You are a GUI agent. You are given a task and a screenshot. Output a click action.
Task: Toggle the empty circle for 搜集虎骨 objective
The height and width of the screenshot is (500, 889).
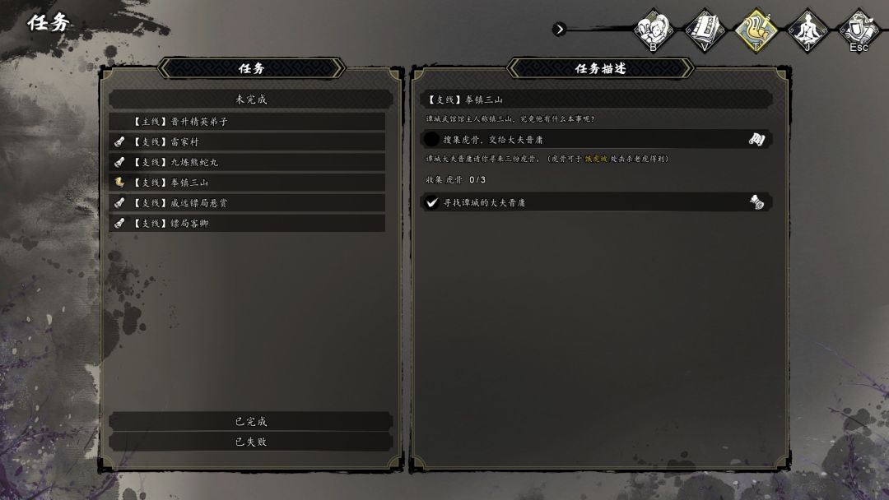[431, 139]
